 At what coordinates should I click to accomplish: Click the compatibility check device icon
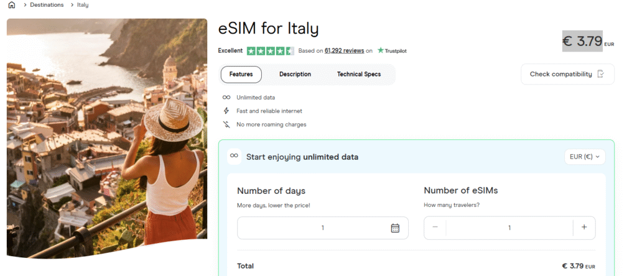[601, 74]
